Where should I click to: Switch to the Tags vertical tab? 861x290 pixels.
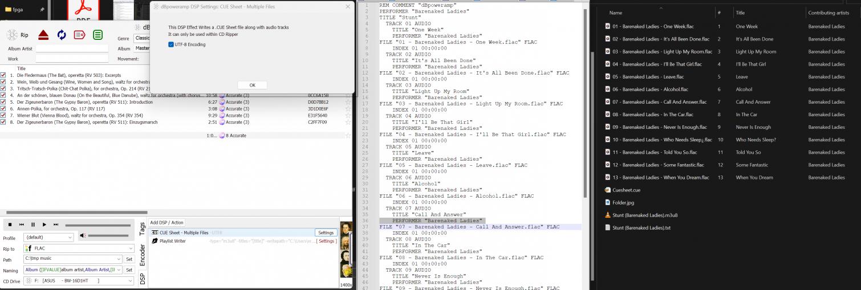(x=142, y=229)
